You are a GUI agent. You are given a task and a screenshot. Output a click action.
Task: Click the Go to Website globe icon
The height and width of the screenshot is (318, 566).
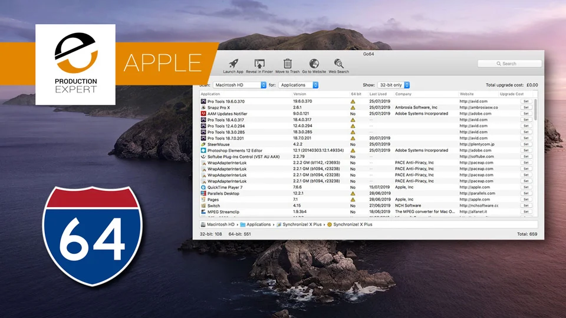pyautogui.click(x=314, y=64)
